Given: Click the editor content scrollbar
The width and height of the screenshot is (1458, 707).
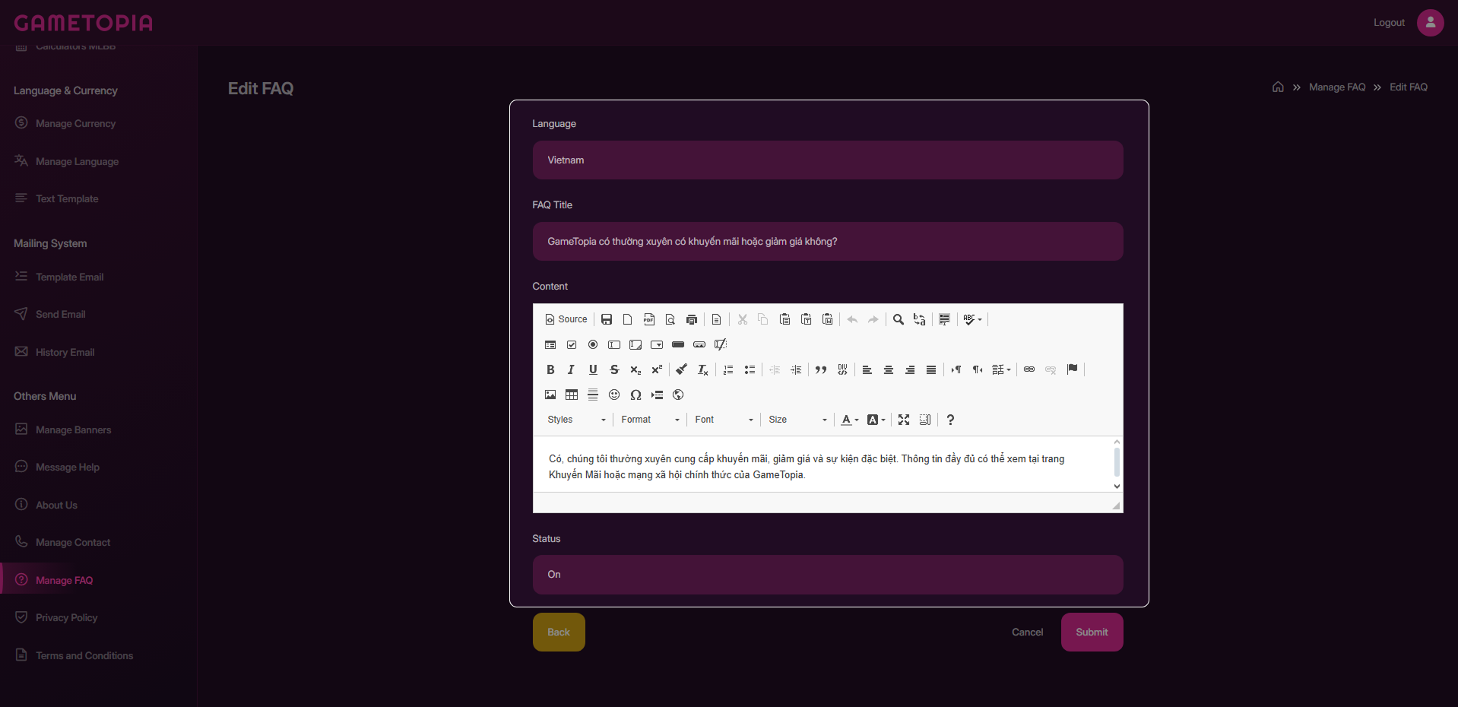Looking at the screenshot, I should [x=1117, y=464].
